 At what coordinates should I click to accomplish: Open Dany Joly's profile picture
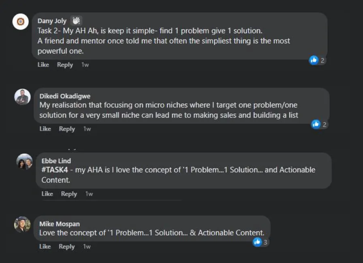(x=21, y=22)
